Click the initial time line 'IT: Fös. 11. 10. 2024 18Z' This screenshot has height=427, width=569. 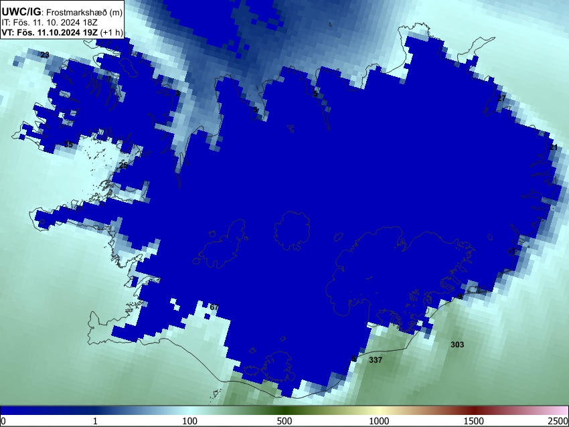click(x=50, y=23)
